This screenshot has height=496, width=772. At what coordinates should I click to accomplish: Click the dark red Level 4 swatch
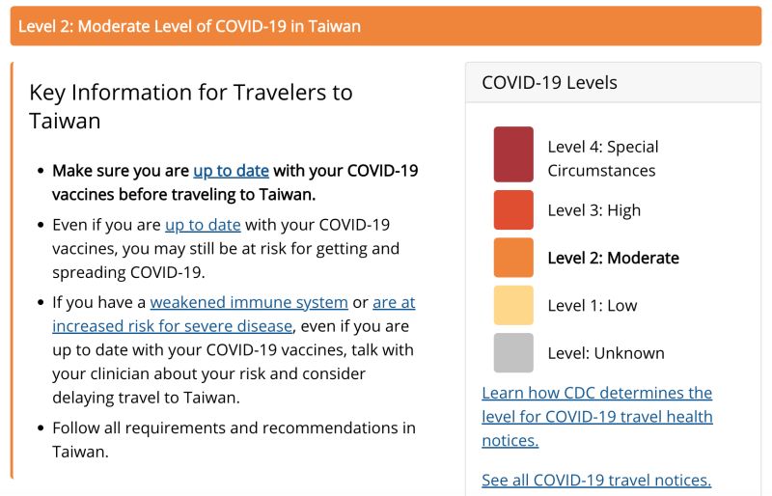pos(513,154)
